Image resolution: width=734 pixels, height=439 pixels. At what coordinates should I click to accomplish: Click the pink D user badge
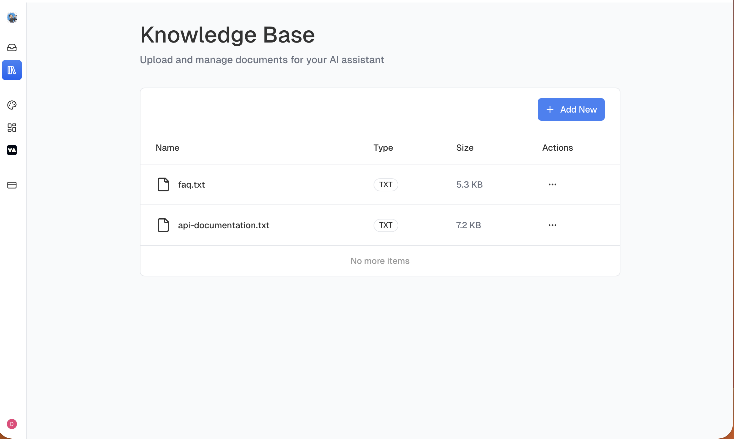(12, 424)
